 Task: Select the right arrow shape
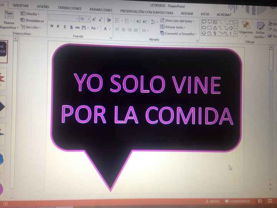click(x=231, y=28)
